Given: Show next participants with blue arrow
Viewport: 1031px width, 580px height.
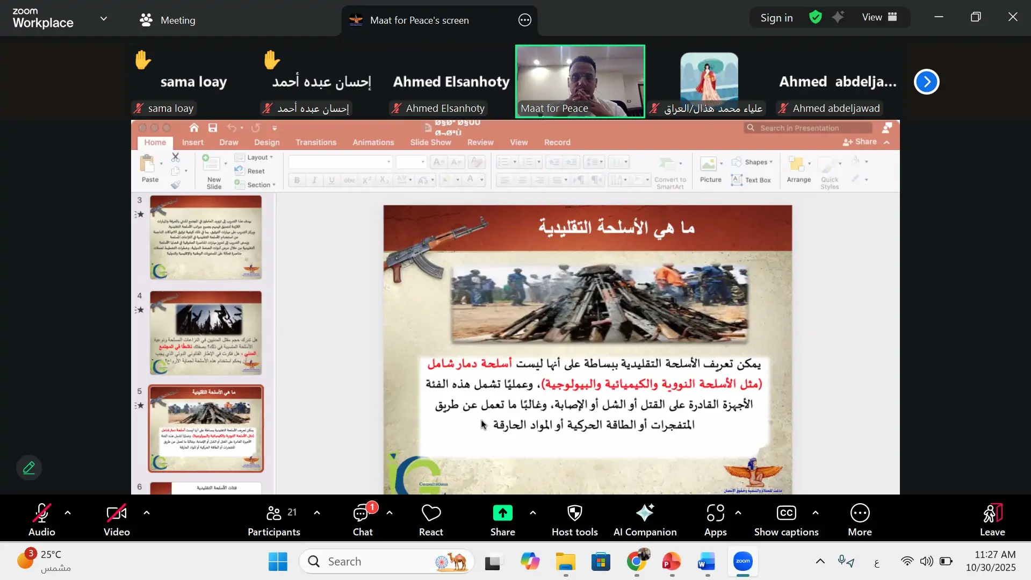Looking at the screenshot, I should [x=926, y=82].
